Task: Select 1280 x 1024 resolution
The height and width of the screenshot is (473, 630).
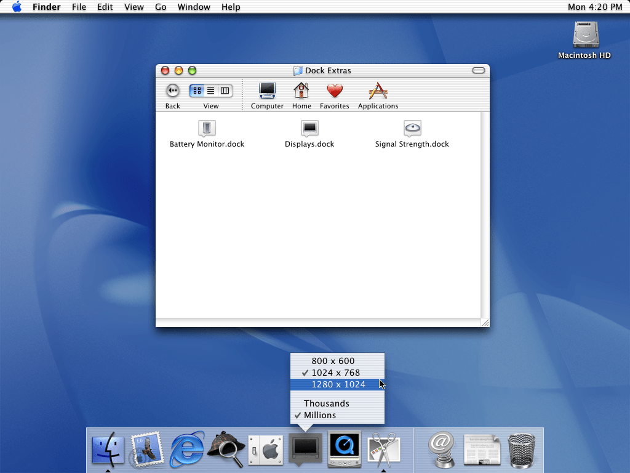Action: pos(338,384)
